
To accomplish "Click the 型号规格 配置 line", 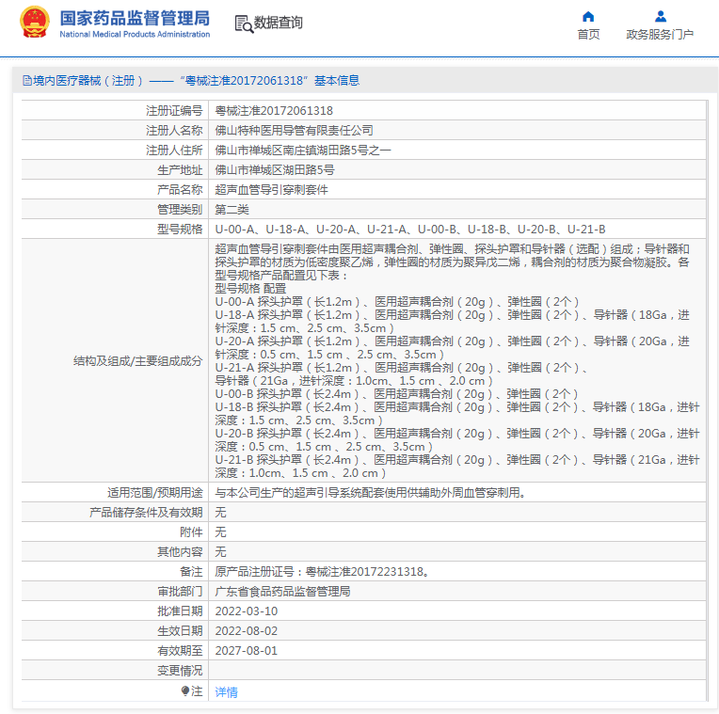I will click(250, 288).
